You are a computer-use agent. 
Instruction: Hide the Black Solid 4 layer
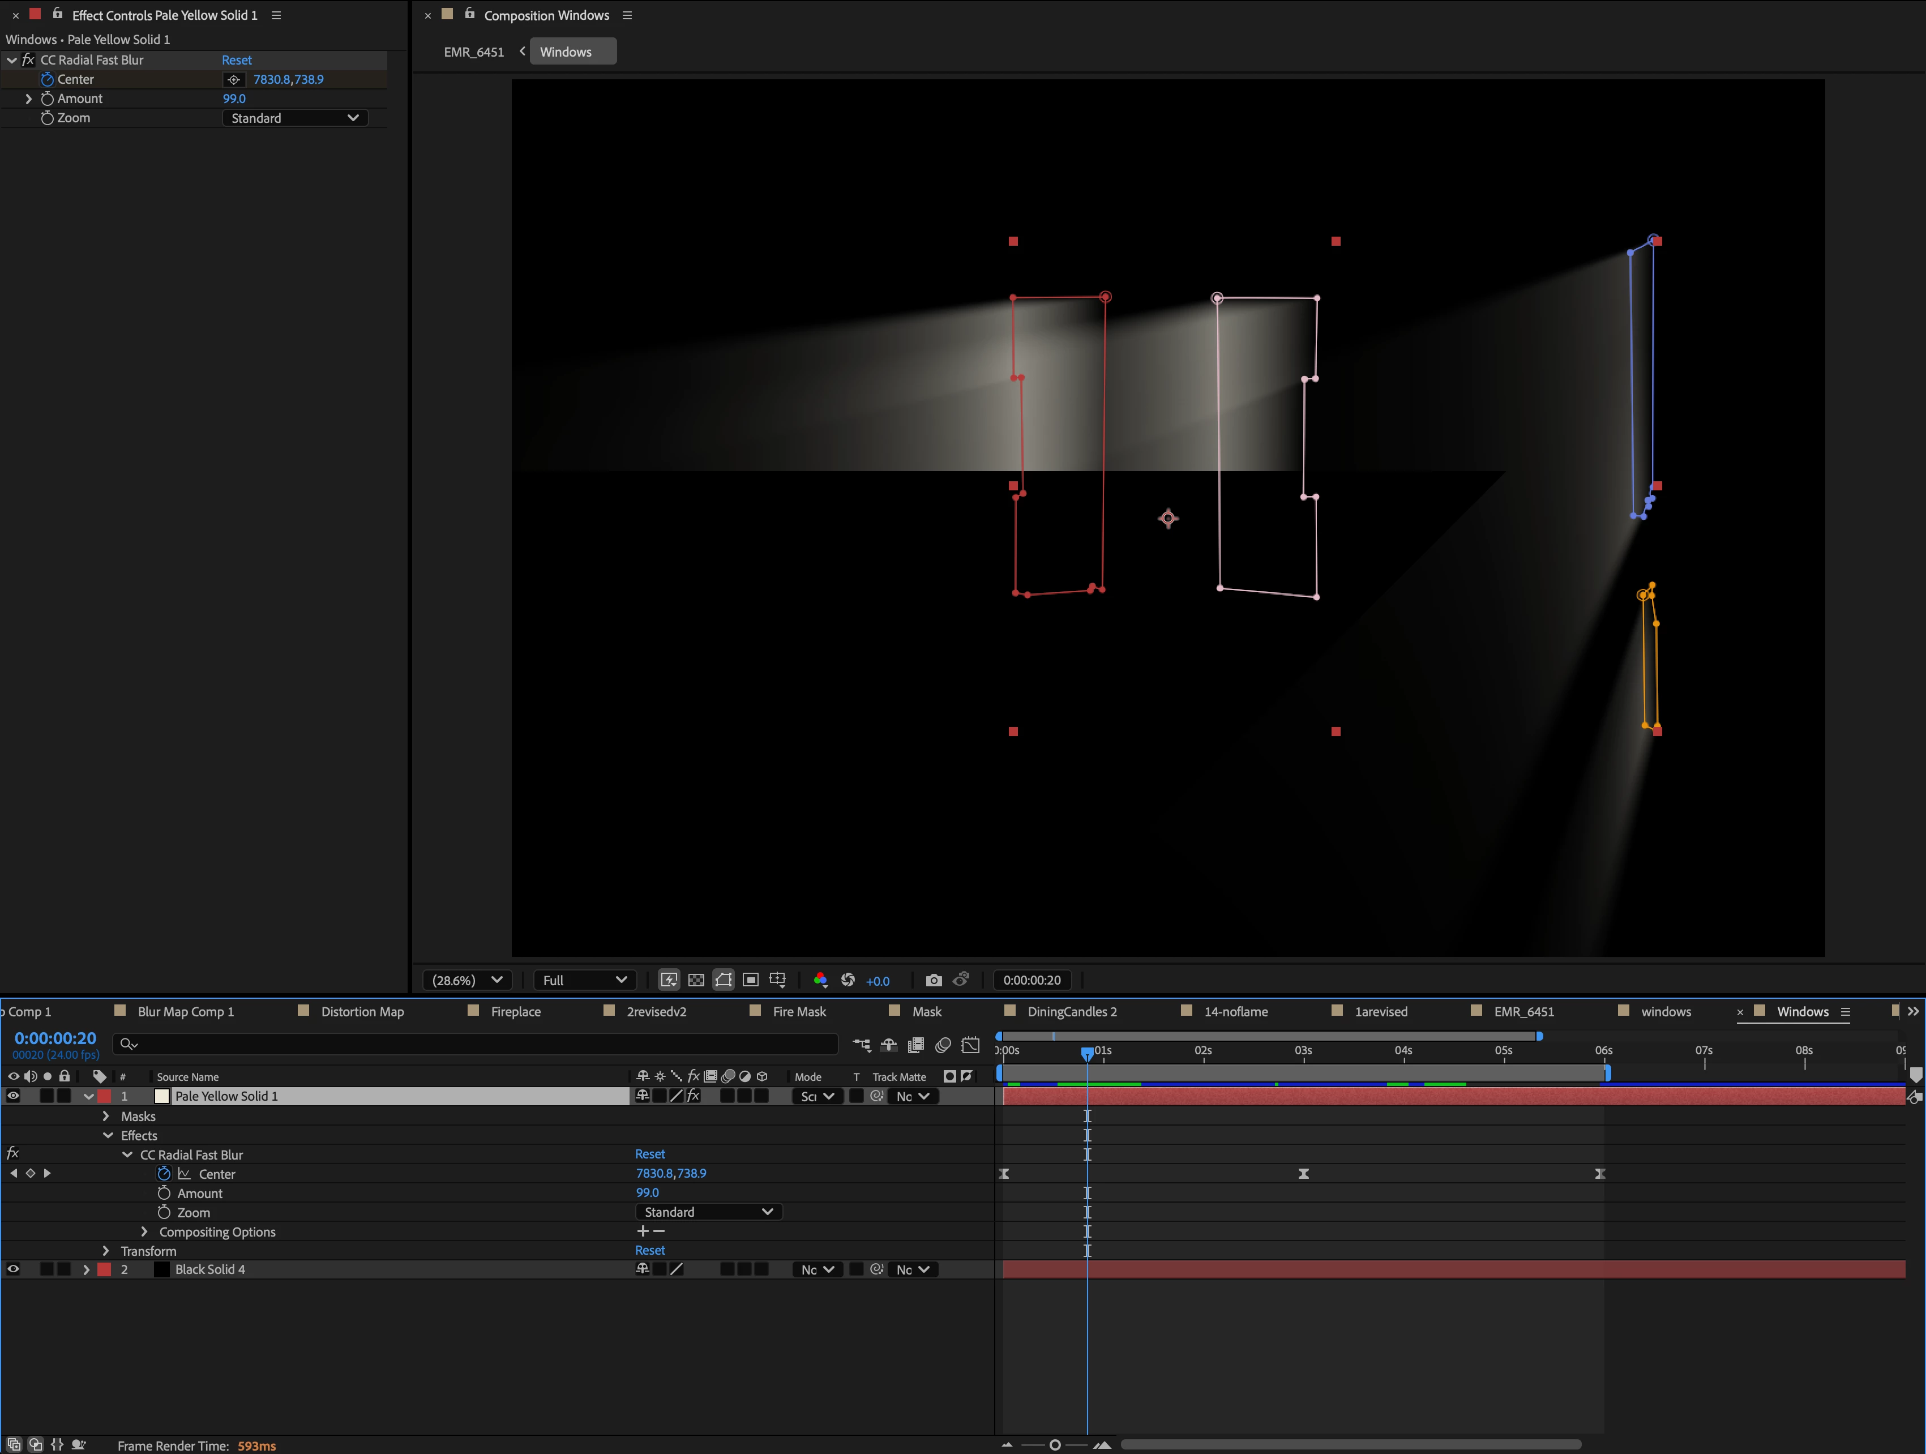(x=13, y=1269)
